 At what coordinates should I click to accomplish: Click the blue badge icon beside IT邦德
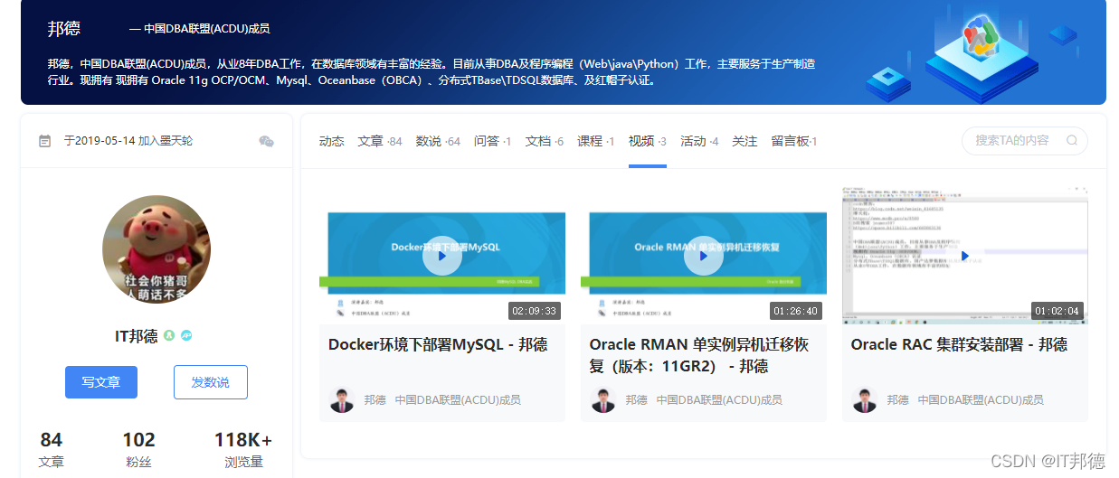click(186, 336)
